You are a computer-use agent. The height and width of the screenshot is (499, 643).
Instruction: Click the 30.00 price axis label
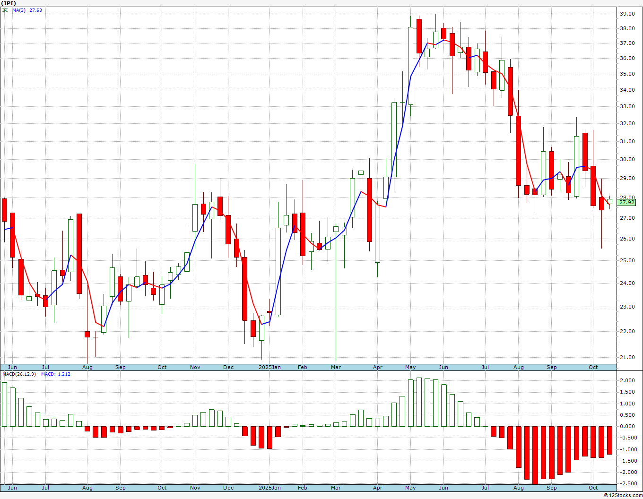627,159
